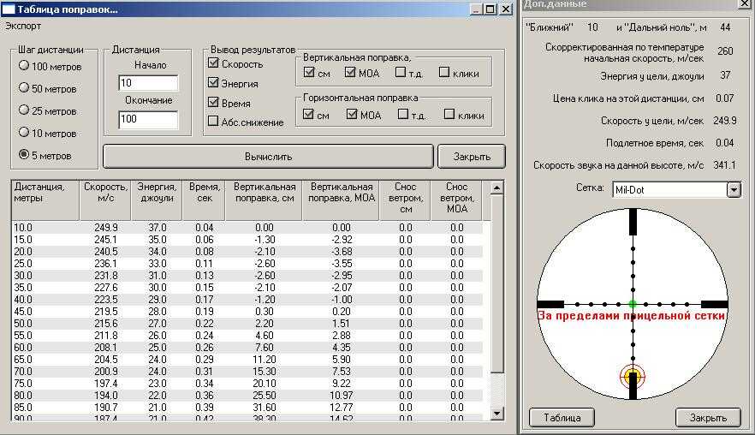Viewport: 755px width, 435px height.
Task: Click vertical correction value 25.50
Action: (264, 396)
